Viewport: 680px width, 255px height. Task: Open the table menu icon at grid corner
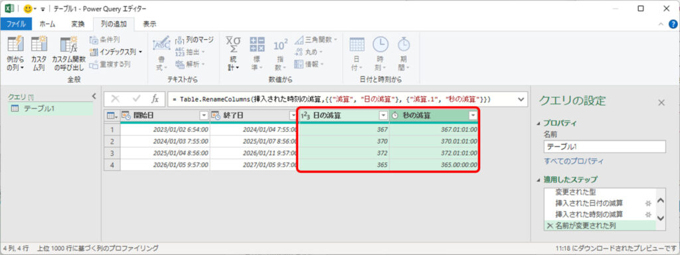click(112, 115)
